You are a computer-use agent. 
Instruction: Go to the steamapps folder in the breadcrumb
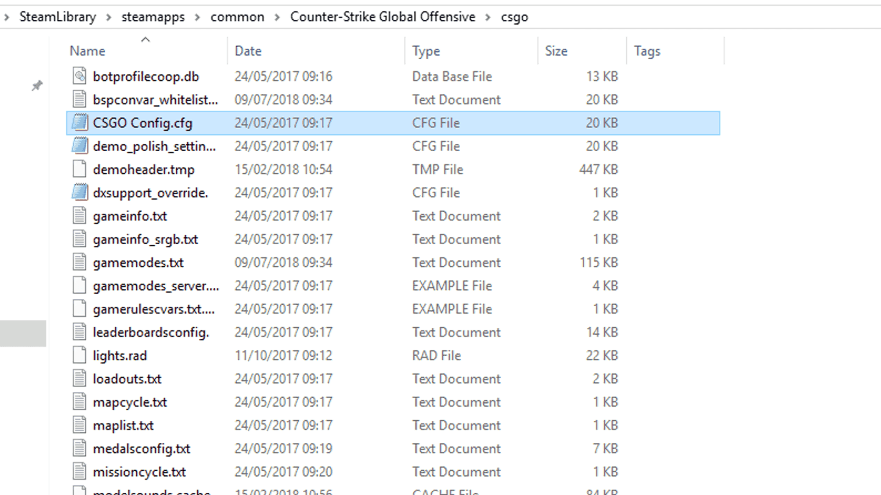[153, 17]
